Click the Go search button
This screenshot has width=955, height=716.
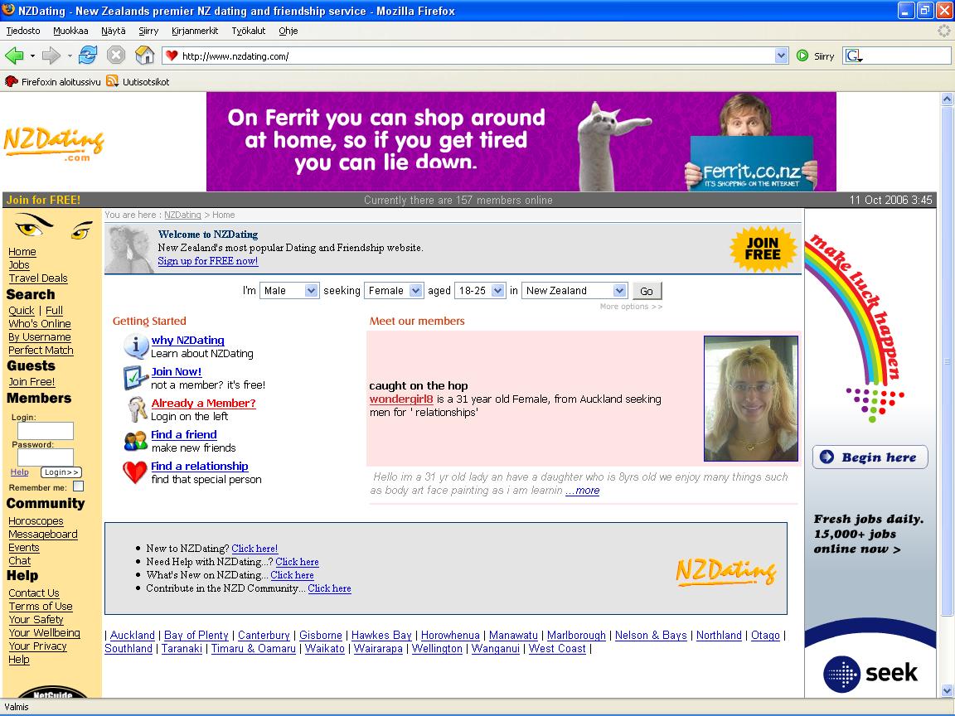[647, 291]
